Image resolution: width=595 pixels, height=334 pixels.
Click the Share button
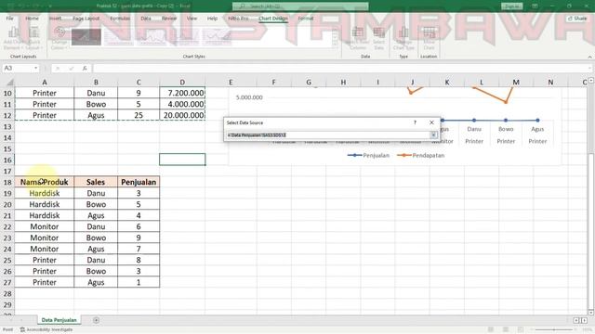click(x=577, y=19)
